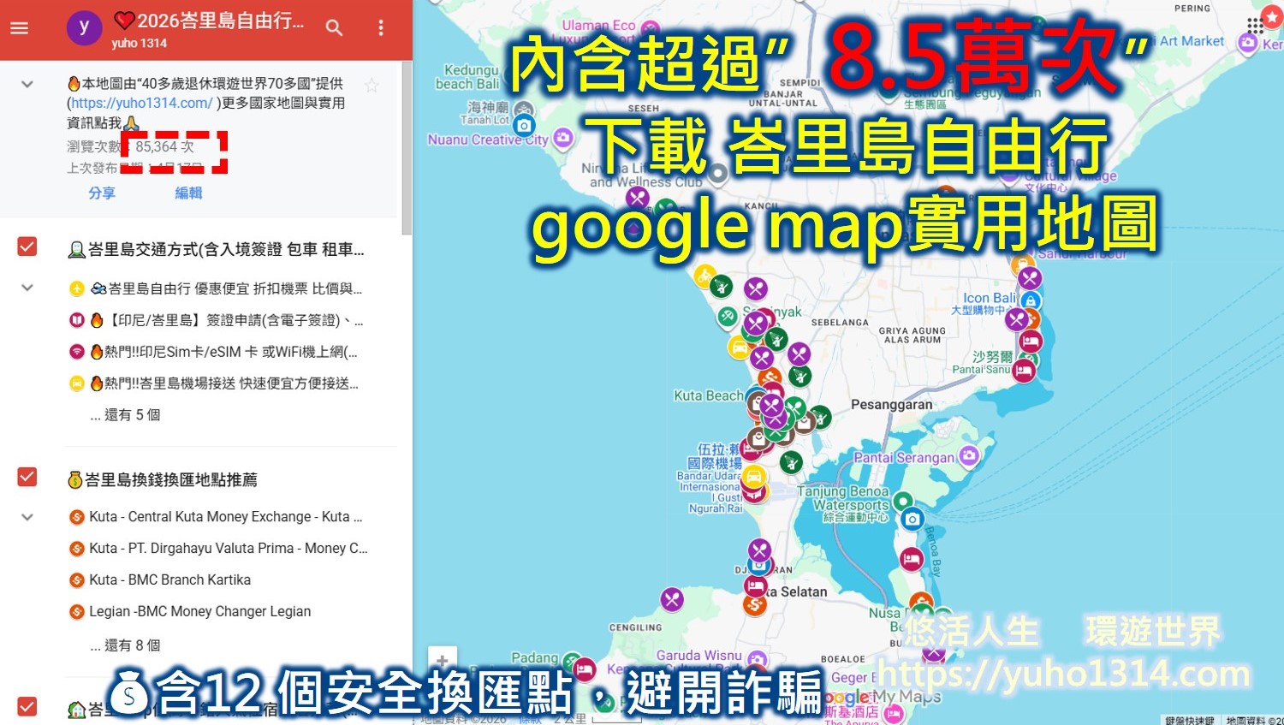
Task: Open the 印尼Sim卡/eSIM卡 entry
Action: (214, 352)
